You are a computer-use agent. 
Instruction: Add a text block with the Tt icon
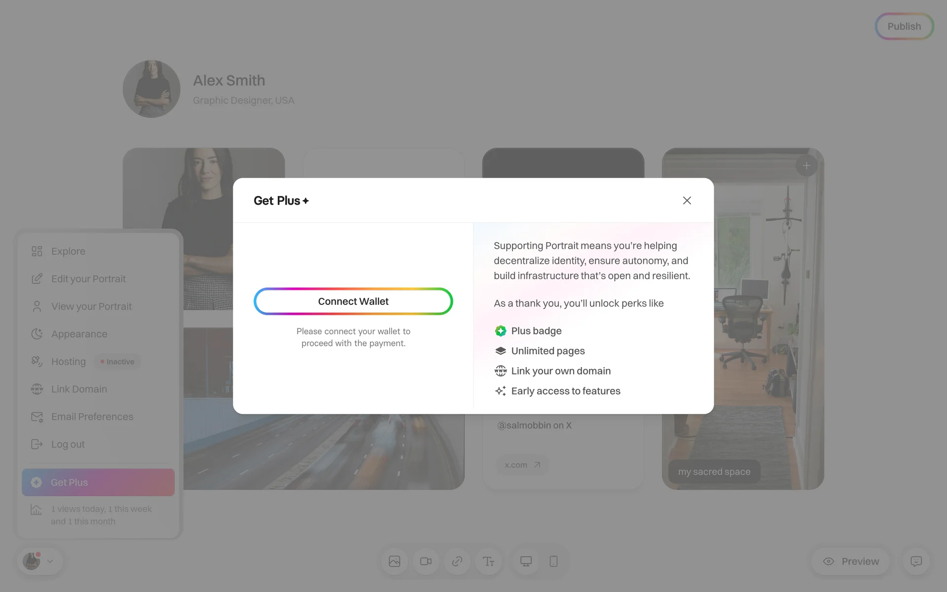[488, 561]
